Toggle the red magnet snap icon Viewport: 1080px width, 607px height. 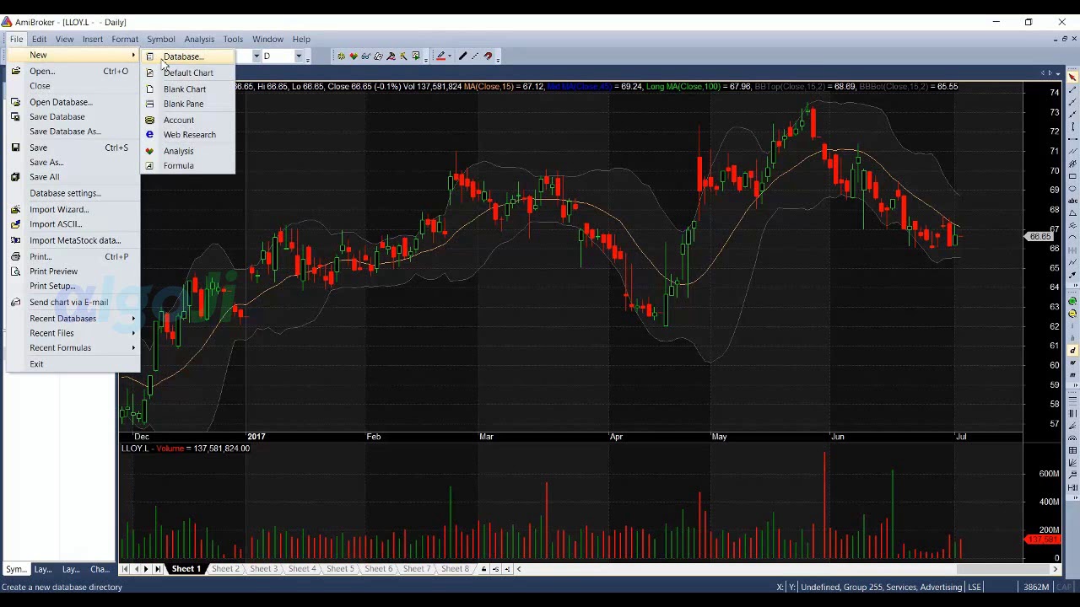[x=488, y=56]
